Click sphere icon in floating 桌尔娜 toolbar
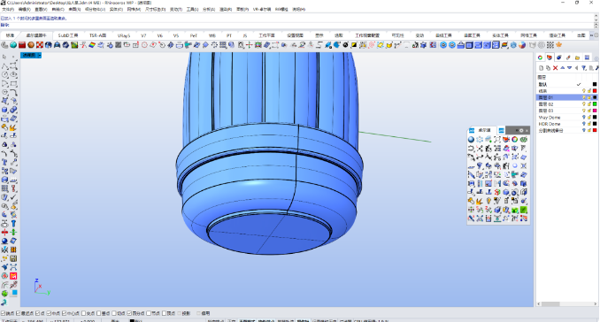Screen dimensions: 600x322 tap(471, 140)
